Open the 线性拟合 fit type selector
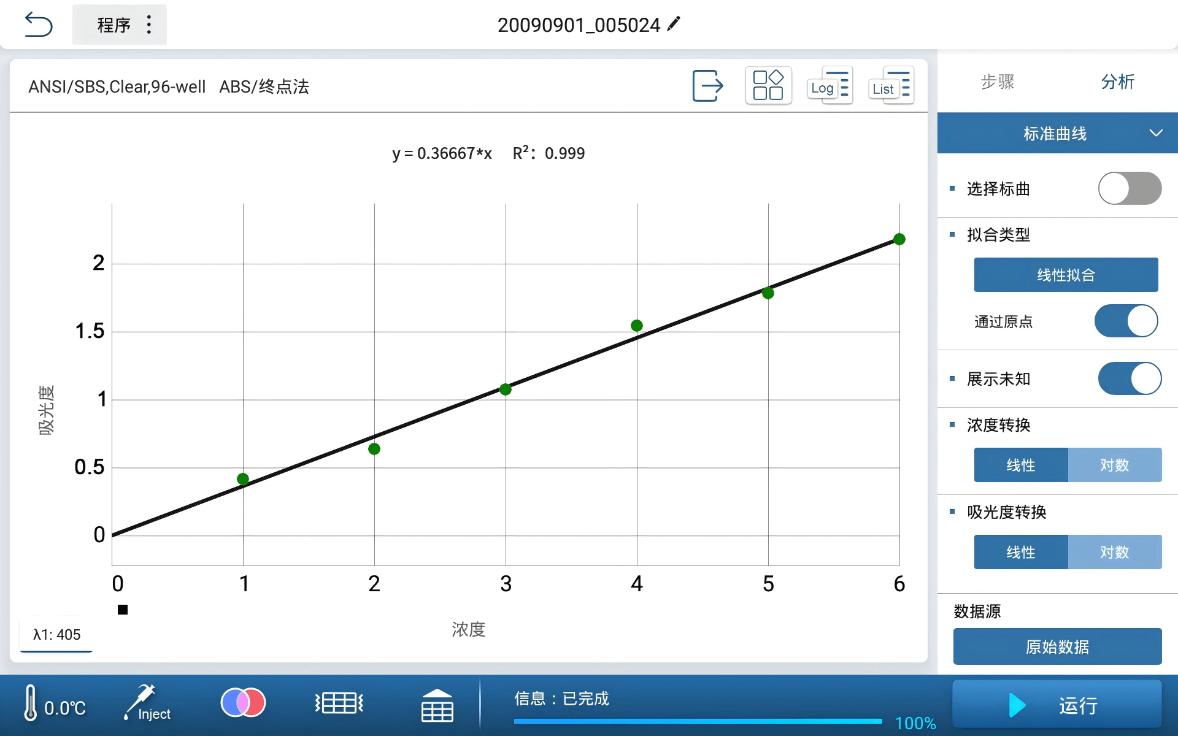Viewport: 1178px width, 736px height. click(x=1066, y=275)
